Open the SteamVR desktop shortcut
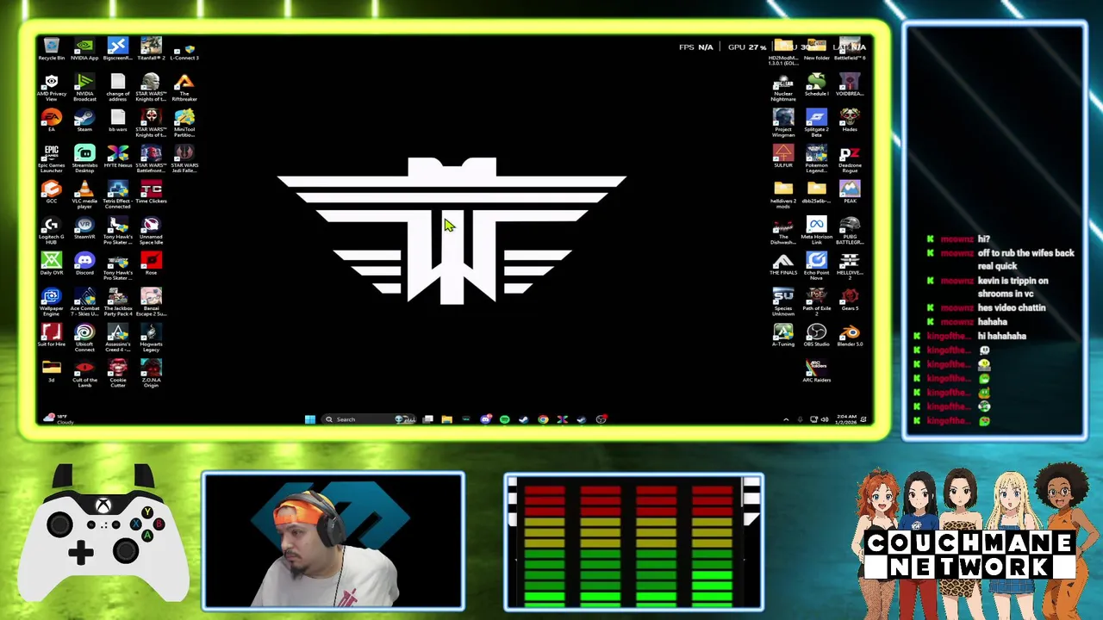 click(84, 228)
